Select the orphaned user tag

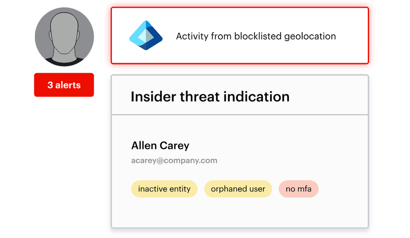(x=238, y=189)
